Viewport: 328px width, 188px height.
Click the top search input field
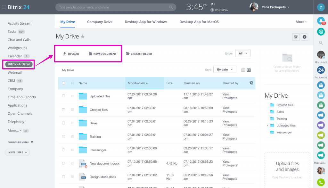tap(116, 7)
